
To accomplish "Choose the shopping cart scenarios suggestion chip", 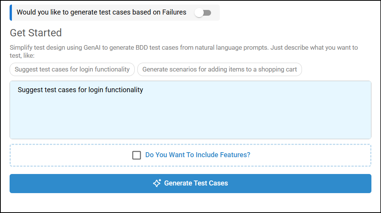I will coord(219,70).
